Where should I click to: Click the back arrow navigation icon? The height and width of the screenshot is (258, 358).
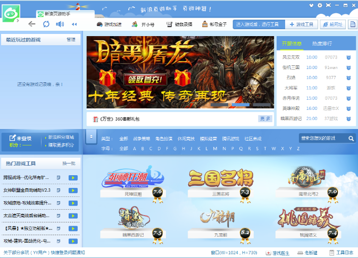(32, 24)
